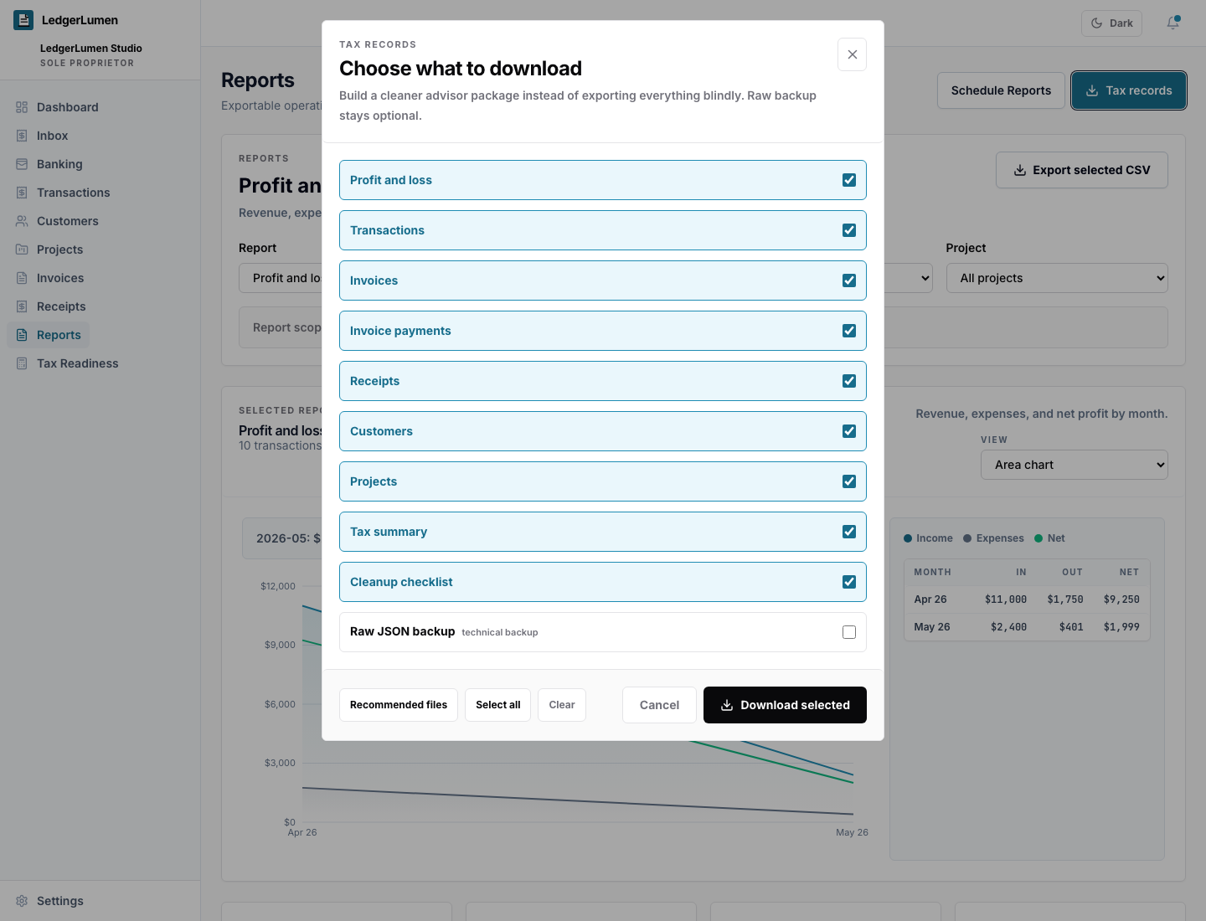Screen dimensions: 1206x921
Task: Click the Reports document icon in sidebar
Action: tap(22, 335)
